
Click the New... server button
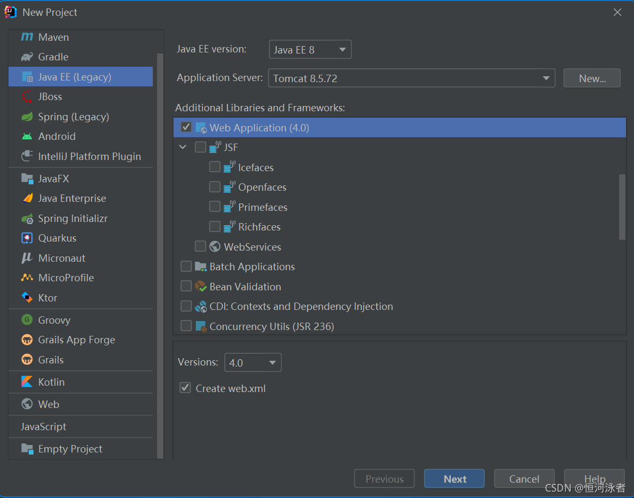(x=592, y=78)
